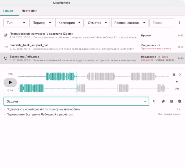Change the 1x playback speed
The image size is (185, 168).
point(177,82)
